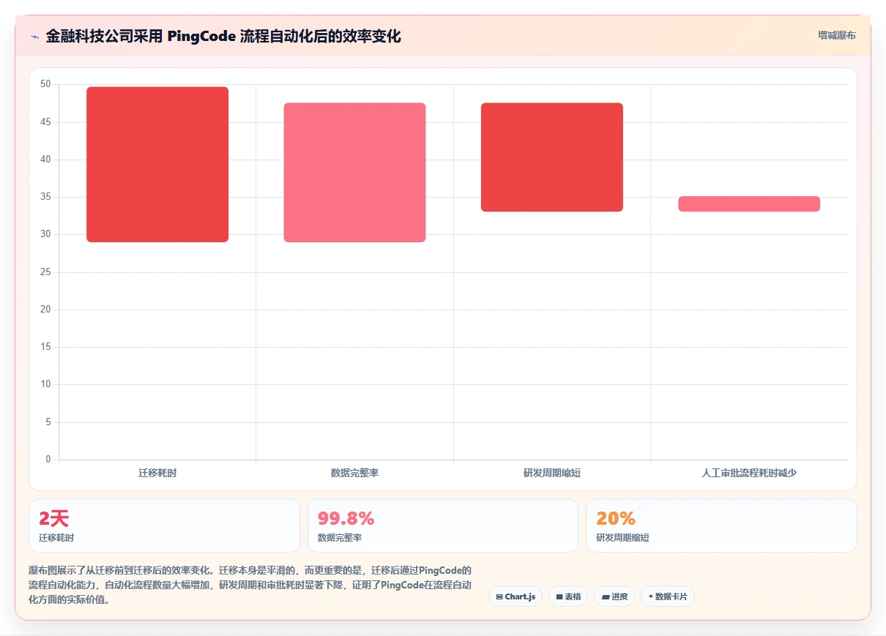Click the red 研发周期缩短 bar in the chart

click(552, 157)
